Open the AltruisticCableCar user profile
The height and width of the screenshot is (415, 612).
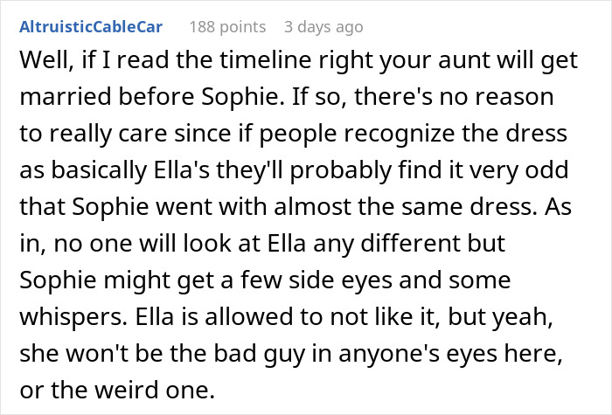coord(92,26)
